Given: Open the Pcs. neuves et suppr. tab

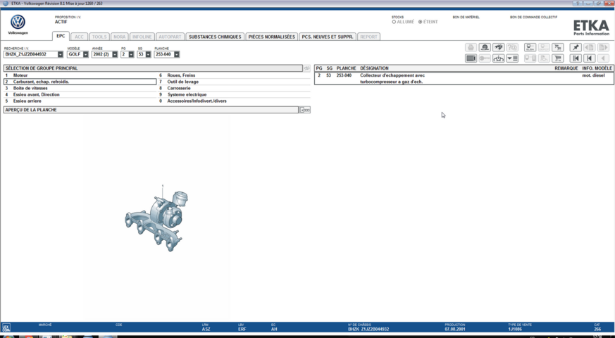Looking at the screenshot, I should [x=328, y=37].
